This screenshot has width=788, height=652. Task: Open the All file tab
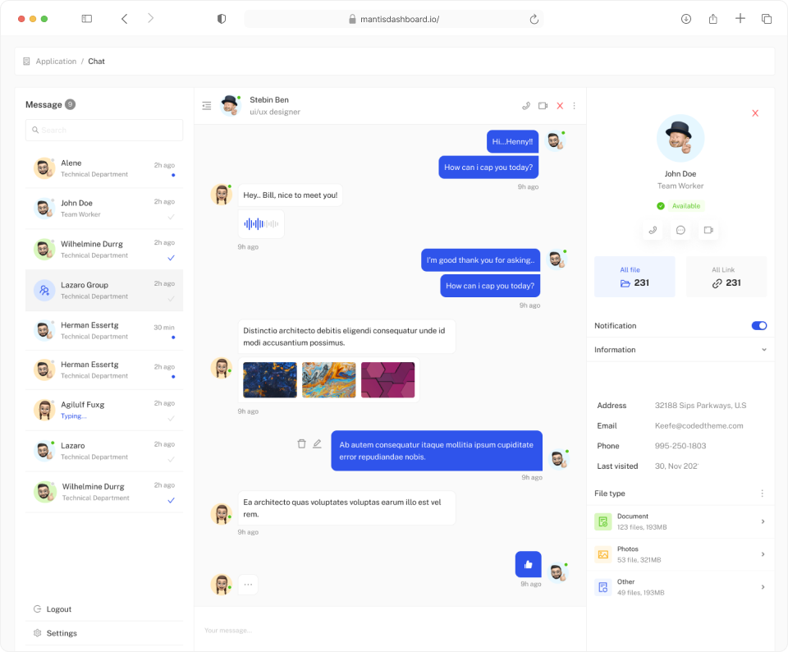(635, 277)
